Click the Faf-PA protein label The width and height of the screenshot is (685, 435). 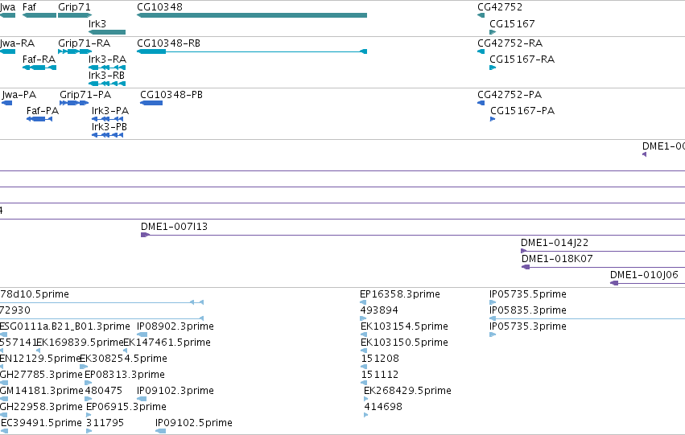pos(43,111)
